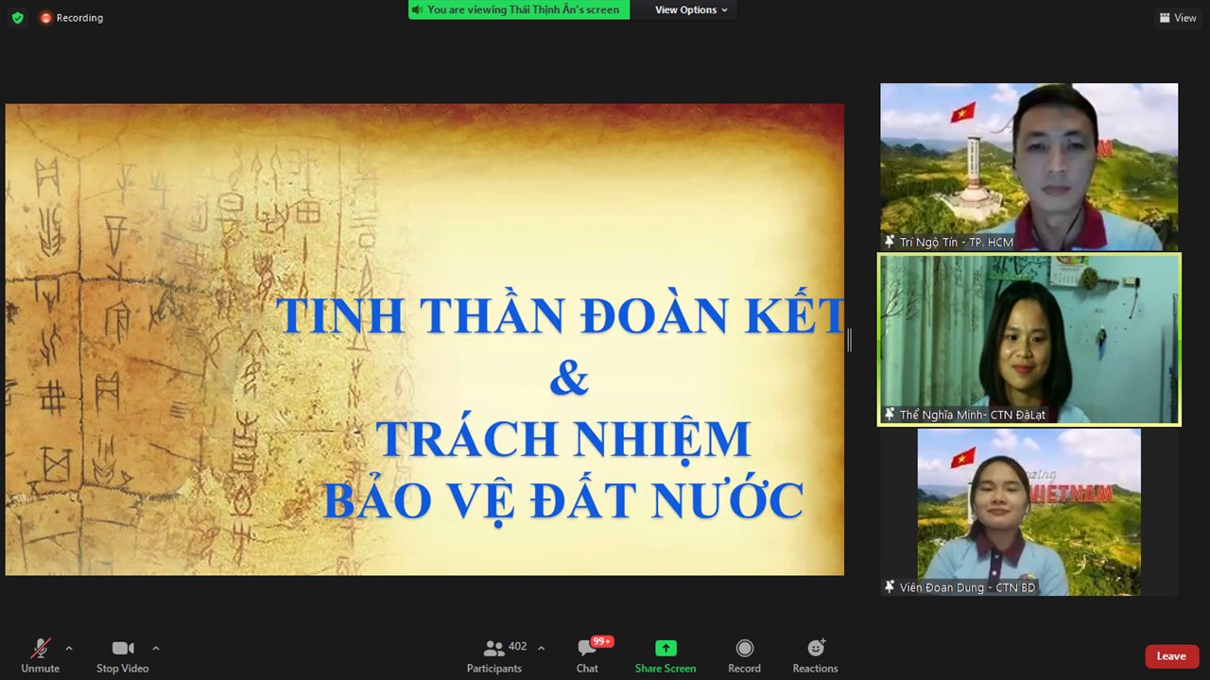This screenshot has height=680, width=1210.
Task: Click the red Recording indicator
Action: coord(72,18)
